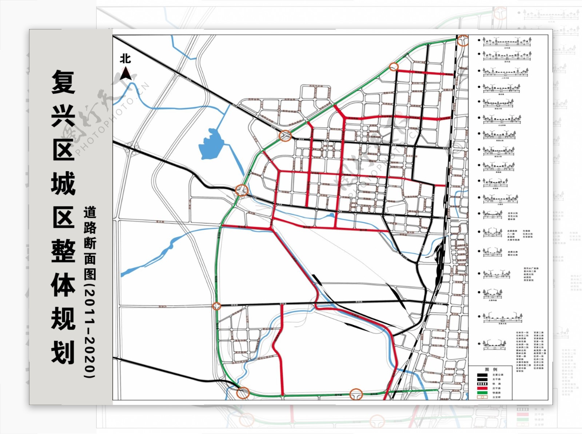Click the 图例 legend heading
The height and width of the screenshot is (434, 582).
pos(491,369)
